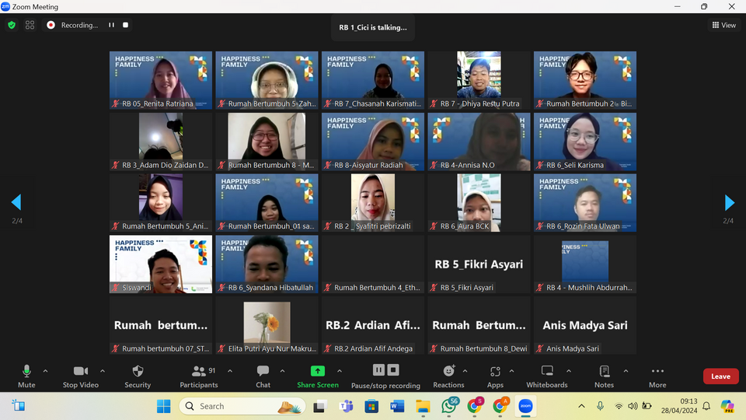Stop Video camera toggle
746x420 pixels.
click(x=80, y=372)
